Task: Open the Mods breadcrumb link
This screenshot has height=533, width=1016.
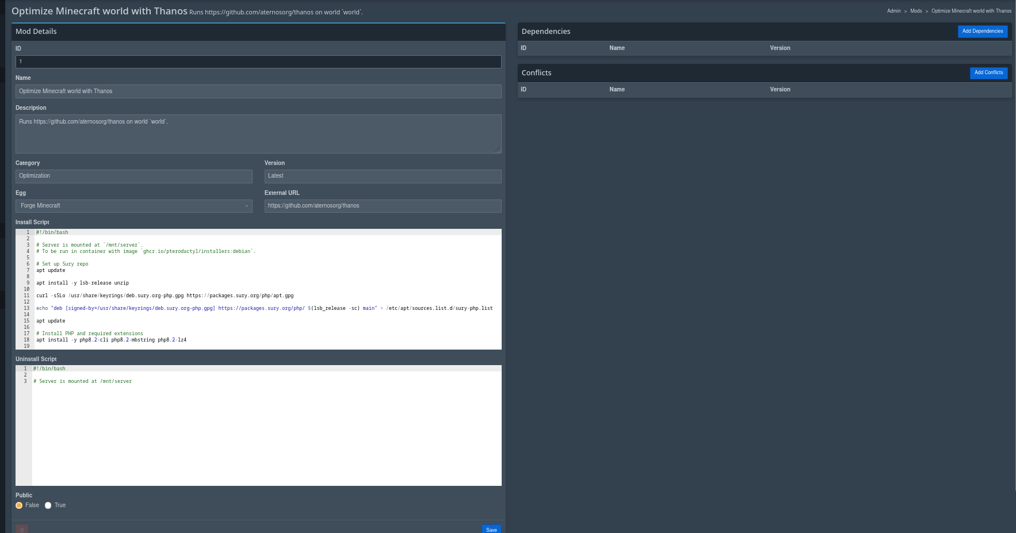Action: tap(916, 11)
